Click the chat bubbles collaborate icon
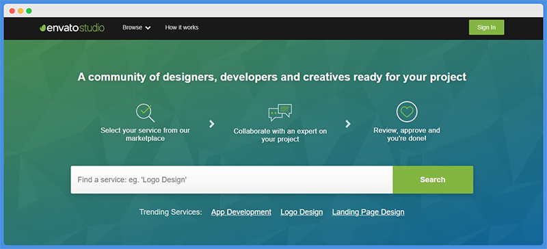 [280, 112]
